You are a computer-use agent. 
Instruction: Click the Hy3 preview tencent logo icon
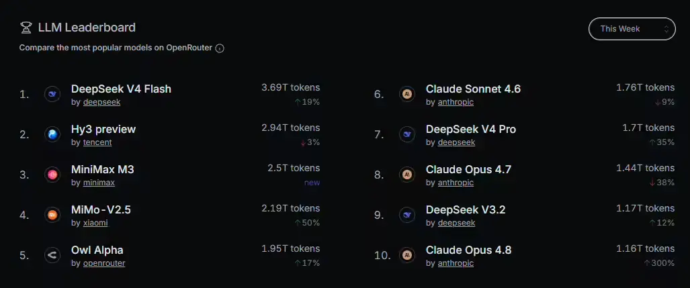(x=52, y=134)
